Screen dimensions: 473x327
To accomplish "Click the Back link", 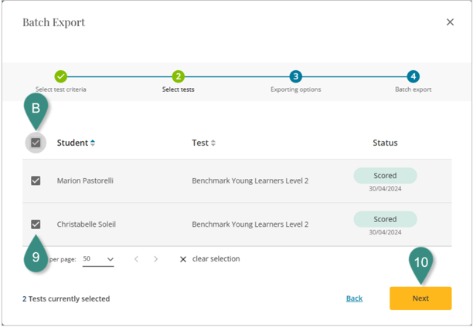I will [354, 298].
